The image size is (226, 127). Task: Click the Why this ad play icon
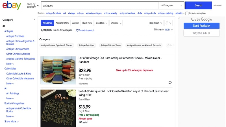(x=209, y=33)
